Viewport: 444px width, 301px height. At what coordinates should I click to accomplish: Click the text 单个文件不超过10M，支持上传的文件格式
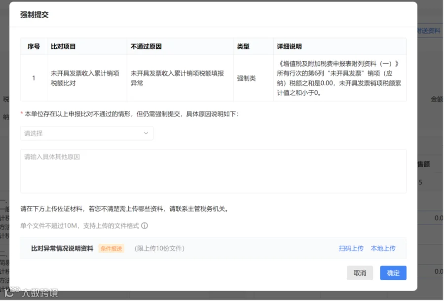coord(79,226)
